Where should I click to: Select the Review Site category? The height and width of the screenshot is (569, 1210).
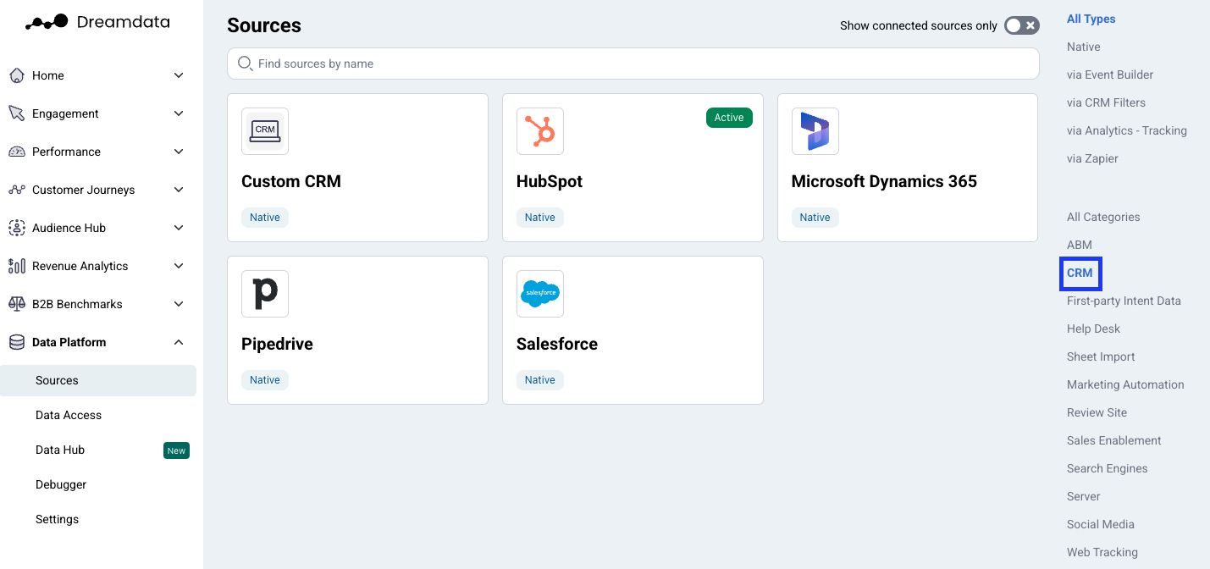pyautogui.click(x=1097, y=412)
